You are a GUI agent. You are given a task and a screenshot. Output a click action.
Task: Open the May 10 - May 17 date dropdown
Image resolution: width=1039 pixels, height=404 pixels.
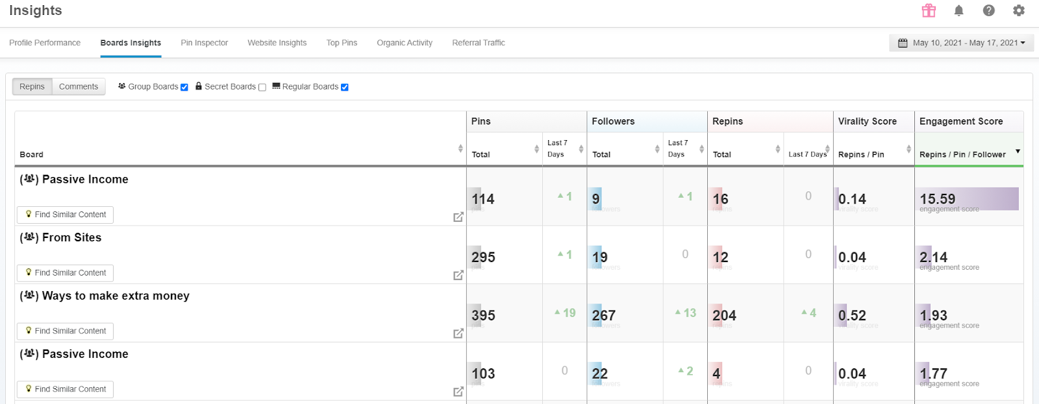961,43
